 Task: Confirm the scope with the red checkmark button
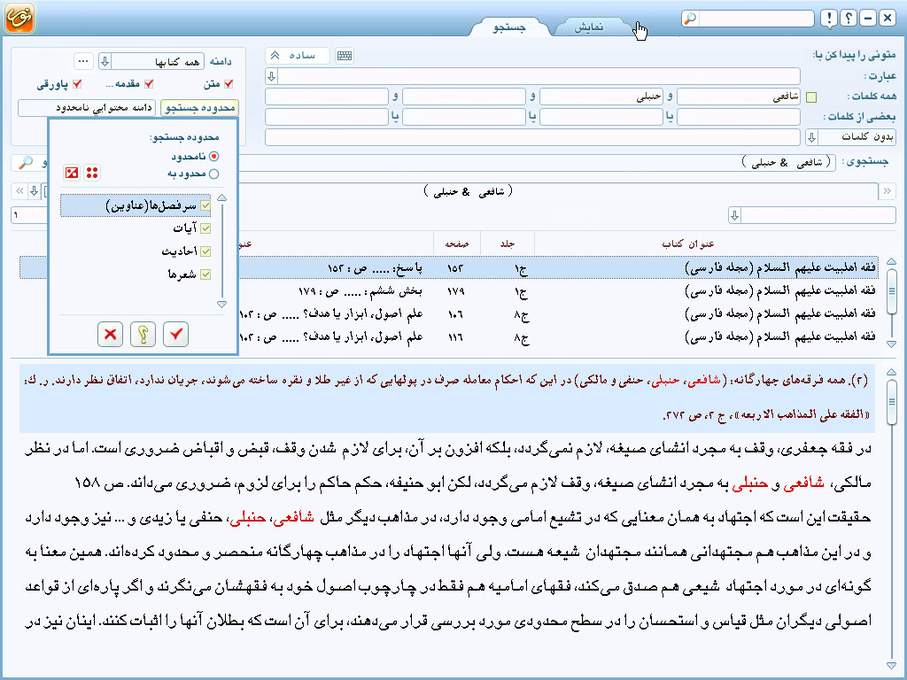click(176, 334)
